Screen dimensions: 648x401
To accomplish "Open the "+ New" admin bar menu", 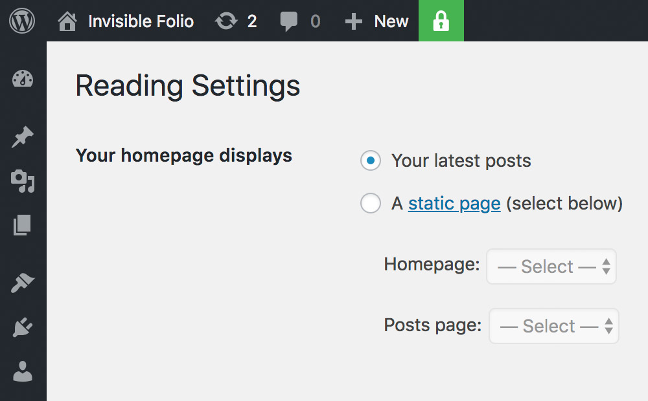I will [377, 21].
